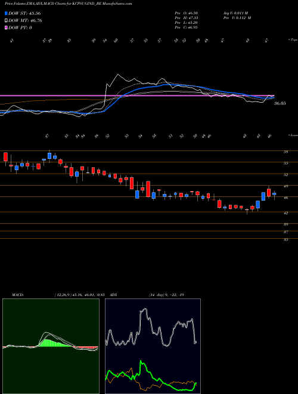This screenshot has width=298, height=394.
Task: Click price axis label 39
Action: click(x=285, y=224)
